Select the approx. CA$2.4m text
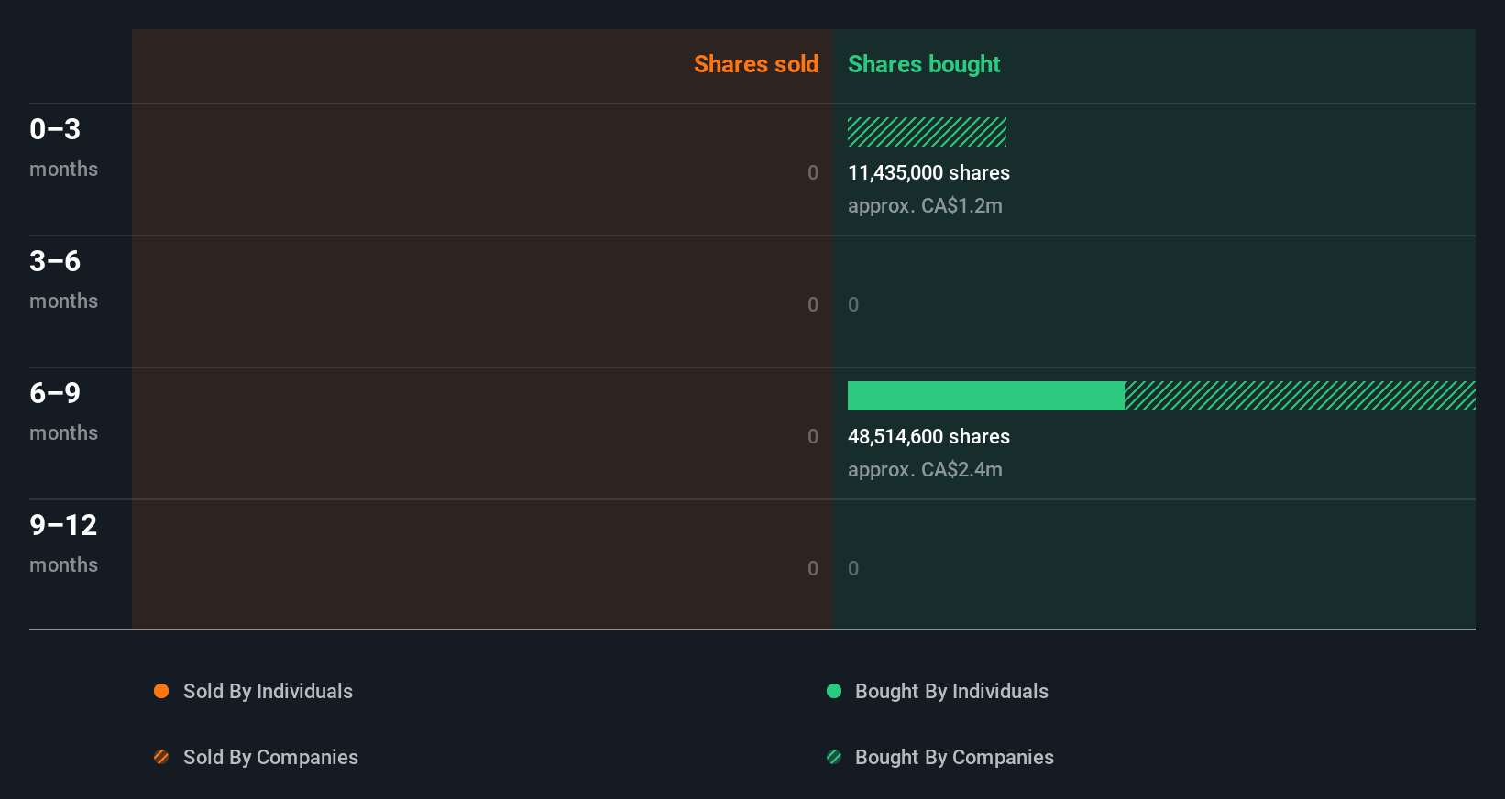The height and width of the screenshot is (799, 1505). click(x=925, y=470)
